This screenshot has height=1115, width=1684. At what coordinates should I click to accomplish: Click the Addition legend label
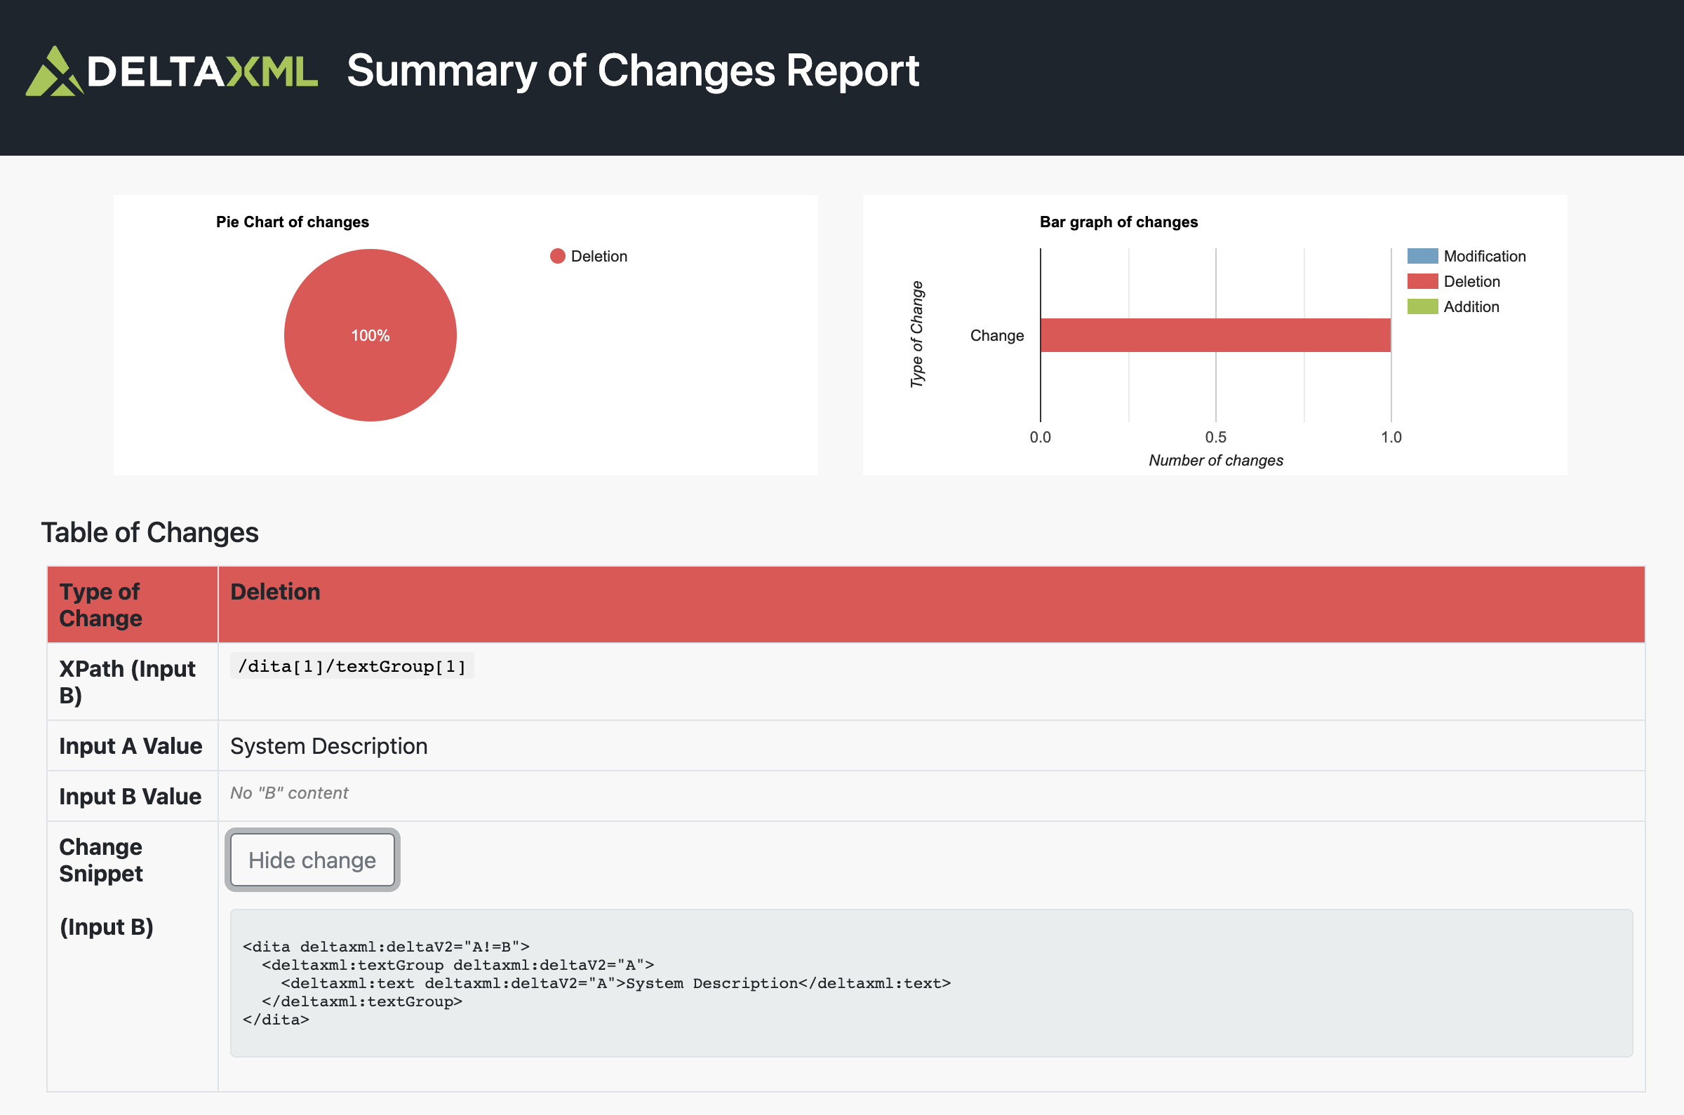(x=1471, y=306)
